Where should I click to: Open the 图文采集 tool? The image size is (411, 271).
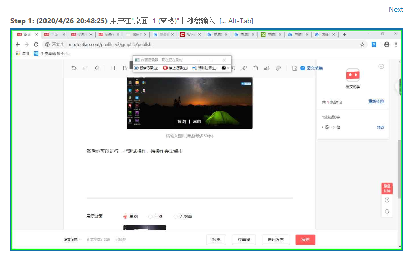point(311,68)
